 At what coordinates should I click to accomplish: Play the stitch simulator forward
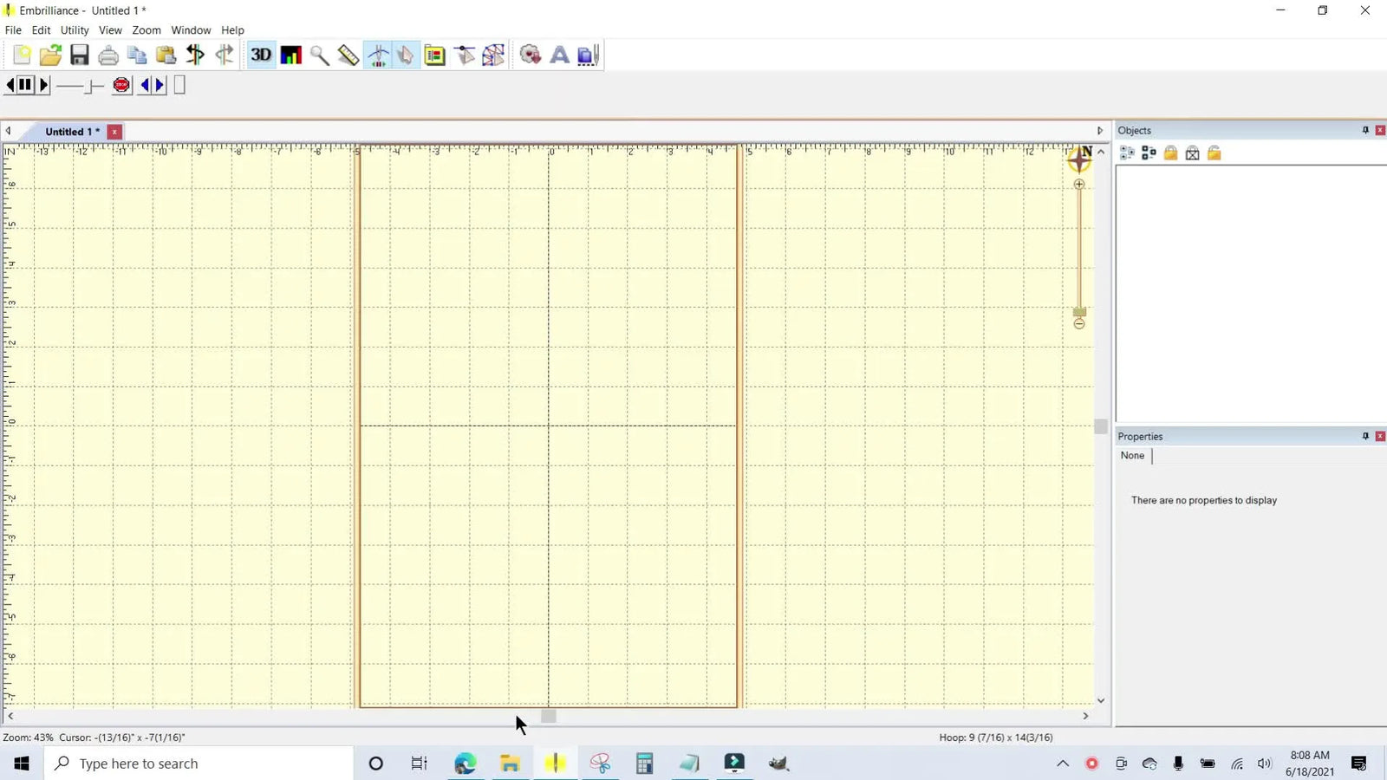click(44, 85)
